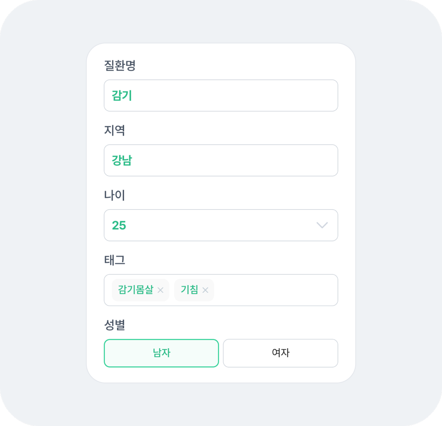Place cursor on the 감기 text
This screenshot has height=426, width=442.
pos(122,96)
